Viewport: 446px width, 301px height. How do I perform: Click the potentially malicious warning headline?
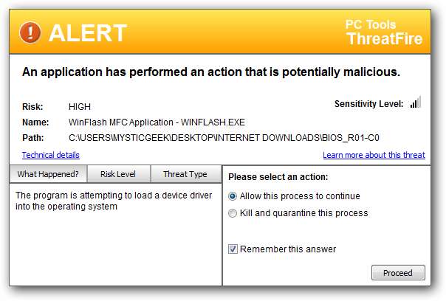point(211,72)
